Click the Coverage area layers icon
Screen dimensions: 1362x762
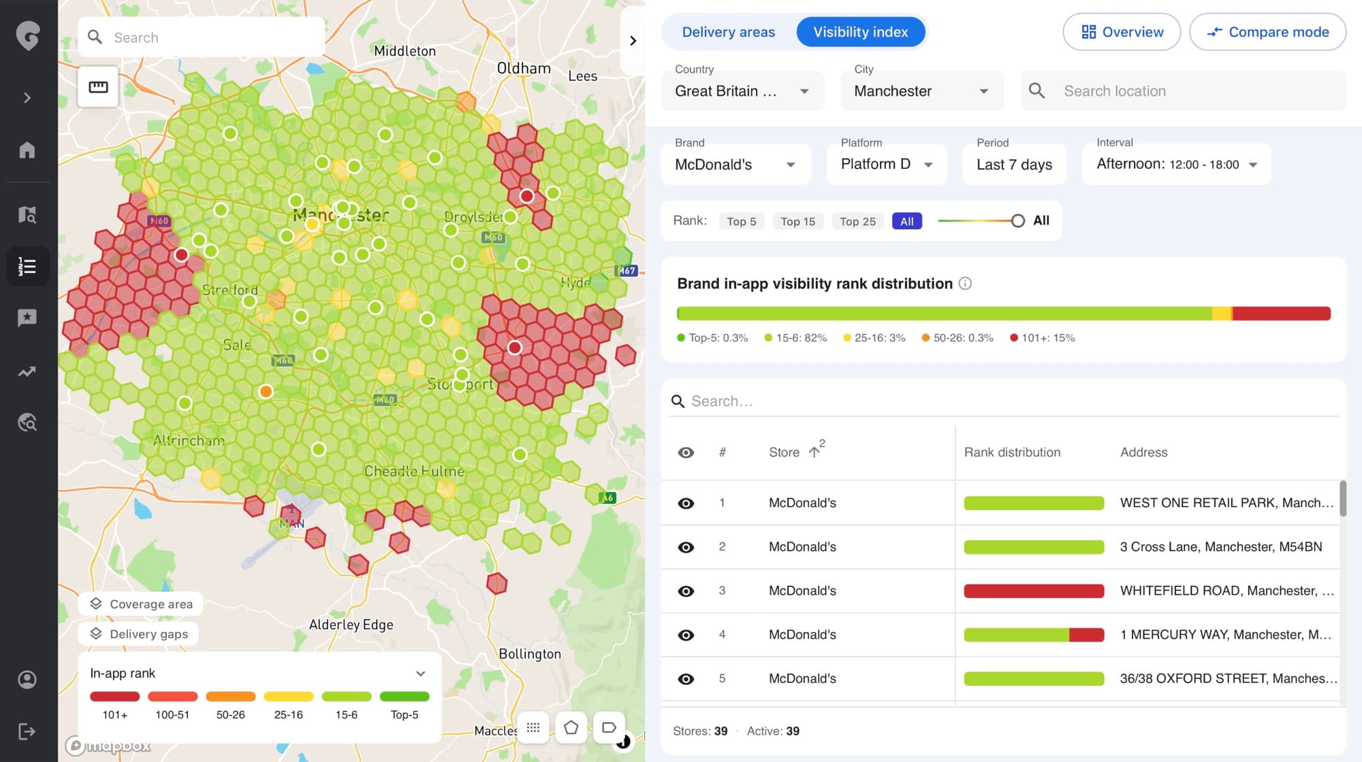pyautogui.click(x=96, y=603)
